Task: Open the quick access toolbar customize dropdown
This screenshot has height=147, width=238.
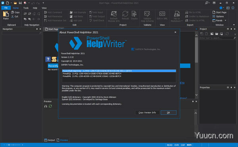Action: coord(43,3)
